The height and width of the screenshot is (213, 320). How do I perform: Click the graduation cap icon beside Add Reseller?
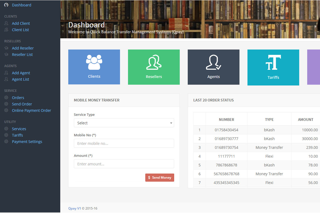(6, 48)
